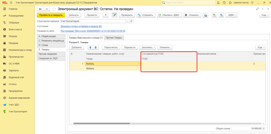The width and height of the screenshot is (271, 134).
Task: Toggle the green pencil edit icon
Action: point(115,15)
